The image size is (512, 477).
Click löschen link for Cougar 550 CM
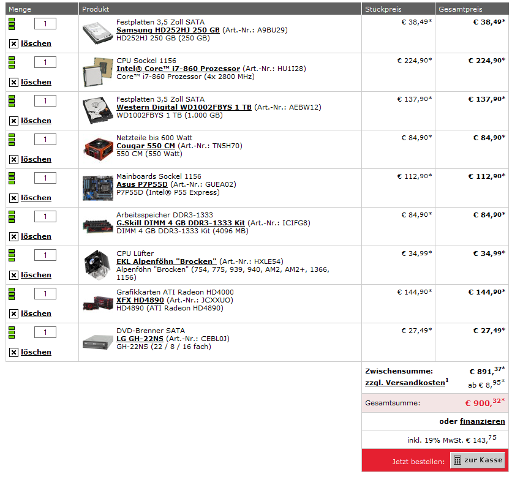(36, 159)
